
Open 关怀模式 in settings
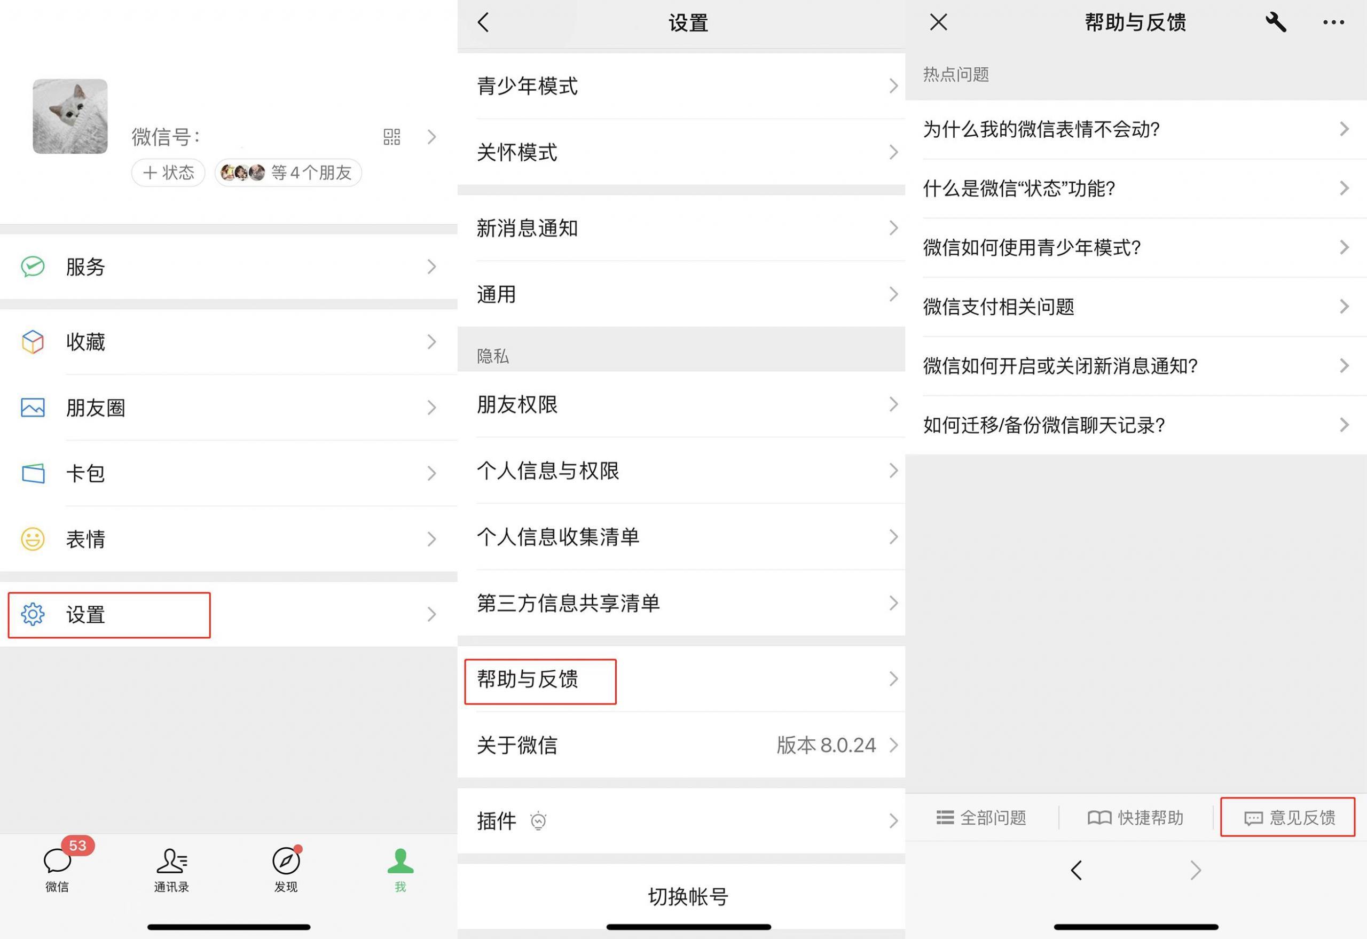pyautogui.click(x=681, y=152)
